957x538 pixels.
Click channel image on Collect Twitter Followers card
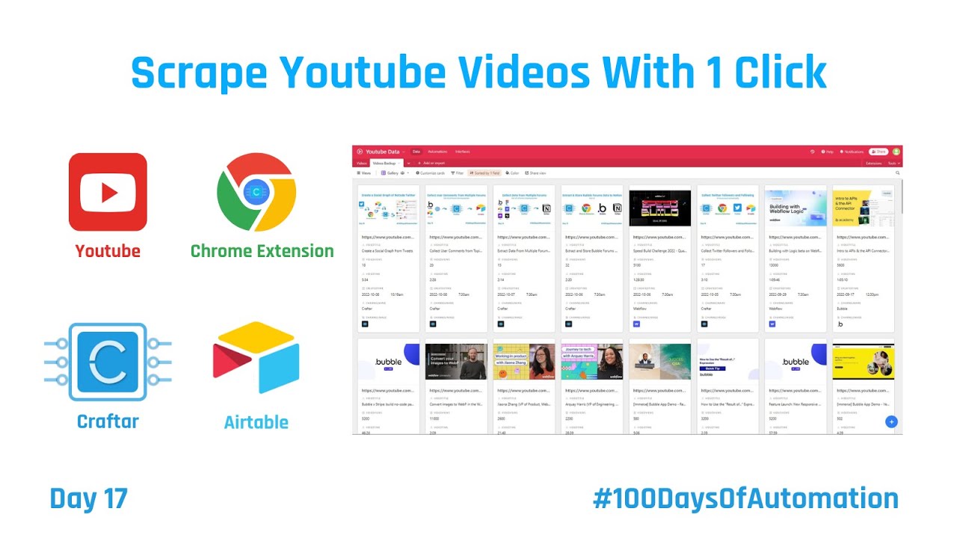click(704, 324)
